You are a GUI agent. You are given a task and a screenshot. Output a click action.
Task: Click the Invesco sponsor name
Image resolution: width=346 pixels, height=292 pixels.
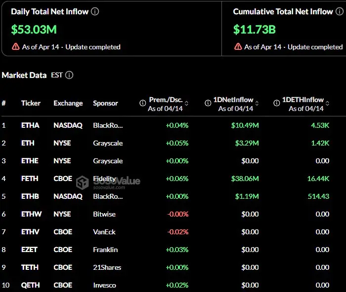click(105, 285)
